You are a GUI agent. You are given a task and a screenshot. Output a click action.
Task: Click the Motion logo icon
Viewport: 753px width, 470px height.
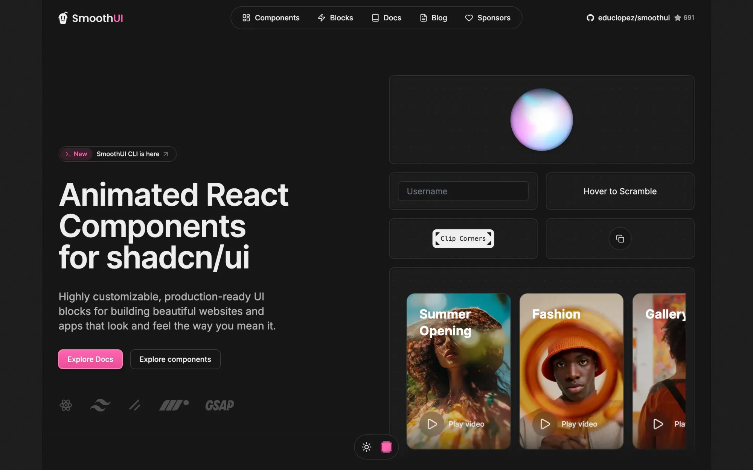tap(174, 405)
